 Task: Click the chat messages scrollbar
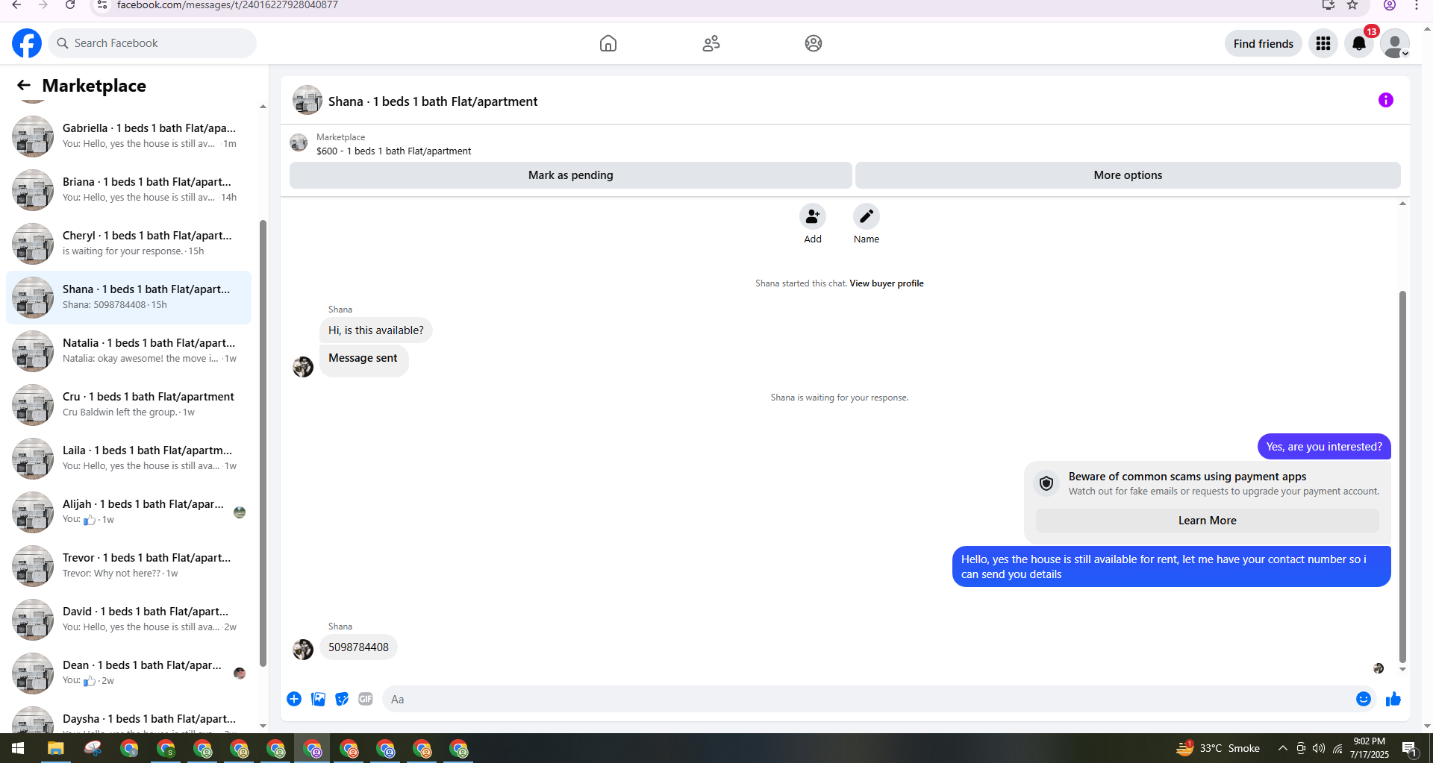[x=1402, y=477]
